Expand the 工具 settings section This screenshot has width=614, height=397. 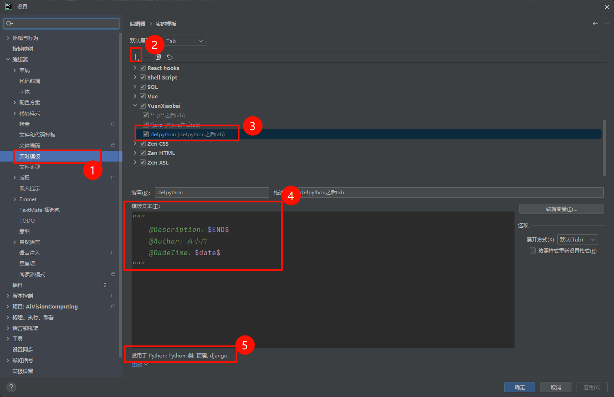(x=8, y=339)
